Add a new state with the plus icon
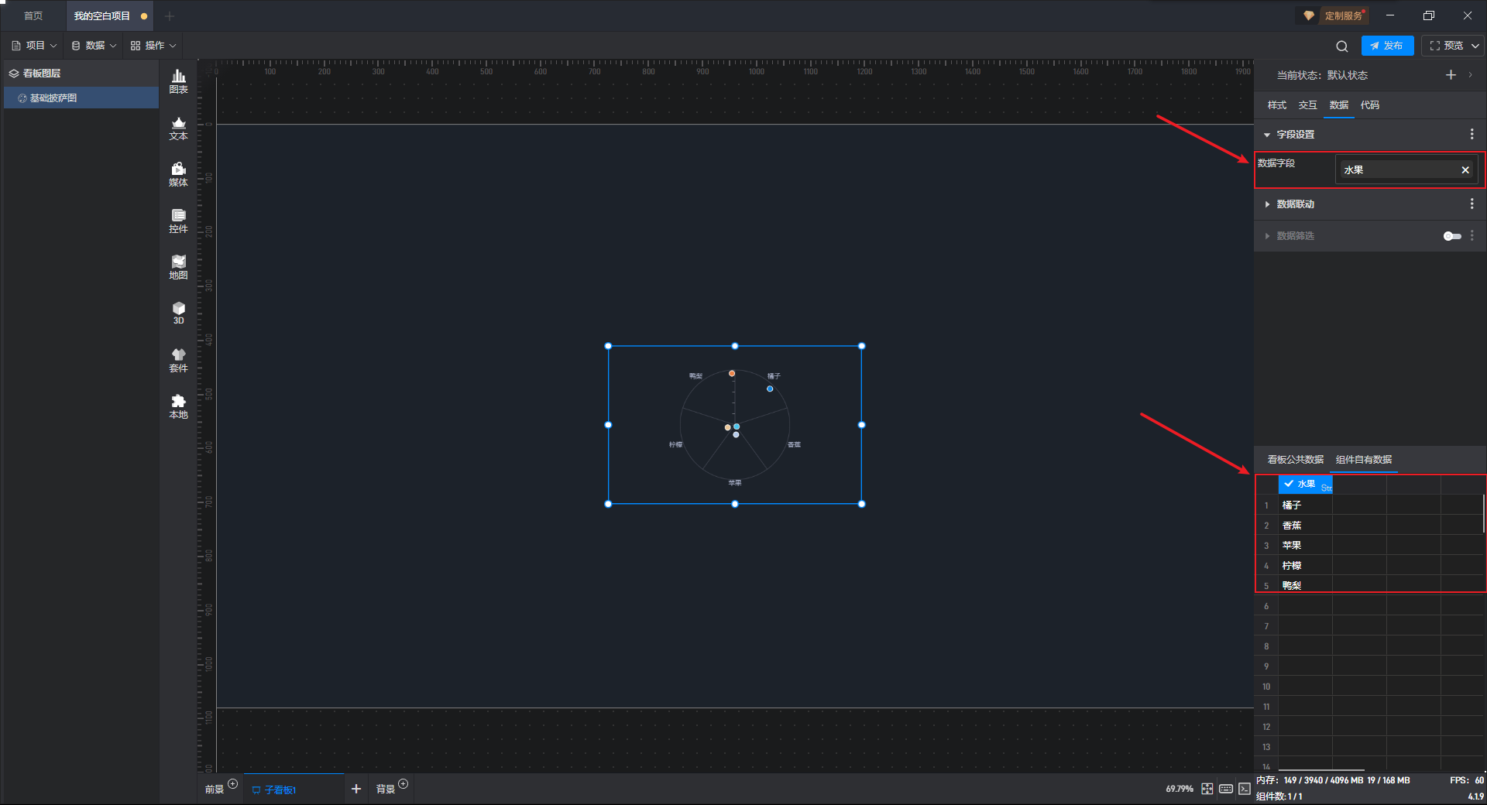 (x=1451, y=75)
